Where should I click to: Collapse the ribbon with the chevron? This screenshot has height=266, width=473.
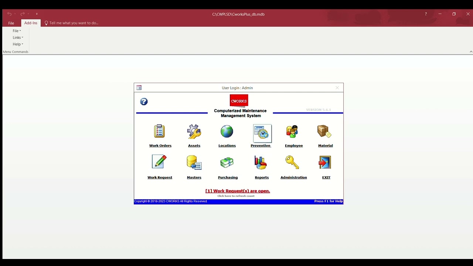pos(471,52)
